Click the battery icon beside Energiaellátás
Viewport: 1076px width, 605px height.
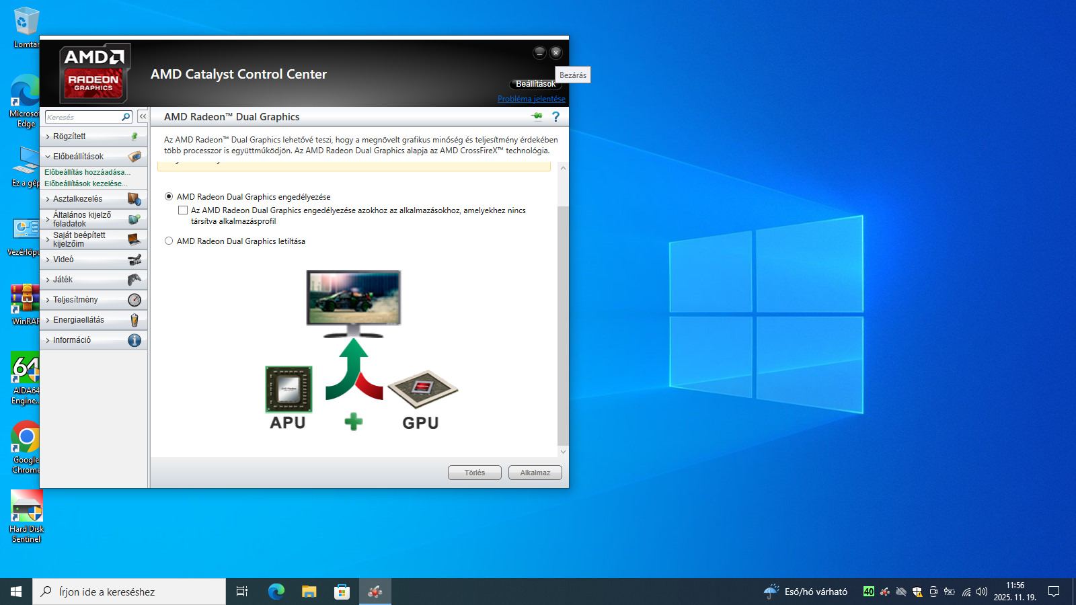pos(134,320)
